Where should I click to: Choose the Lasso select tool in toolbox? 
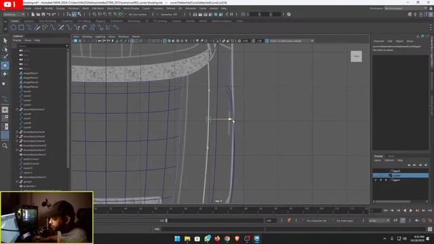click(x=5, y=49)
